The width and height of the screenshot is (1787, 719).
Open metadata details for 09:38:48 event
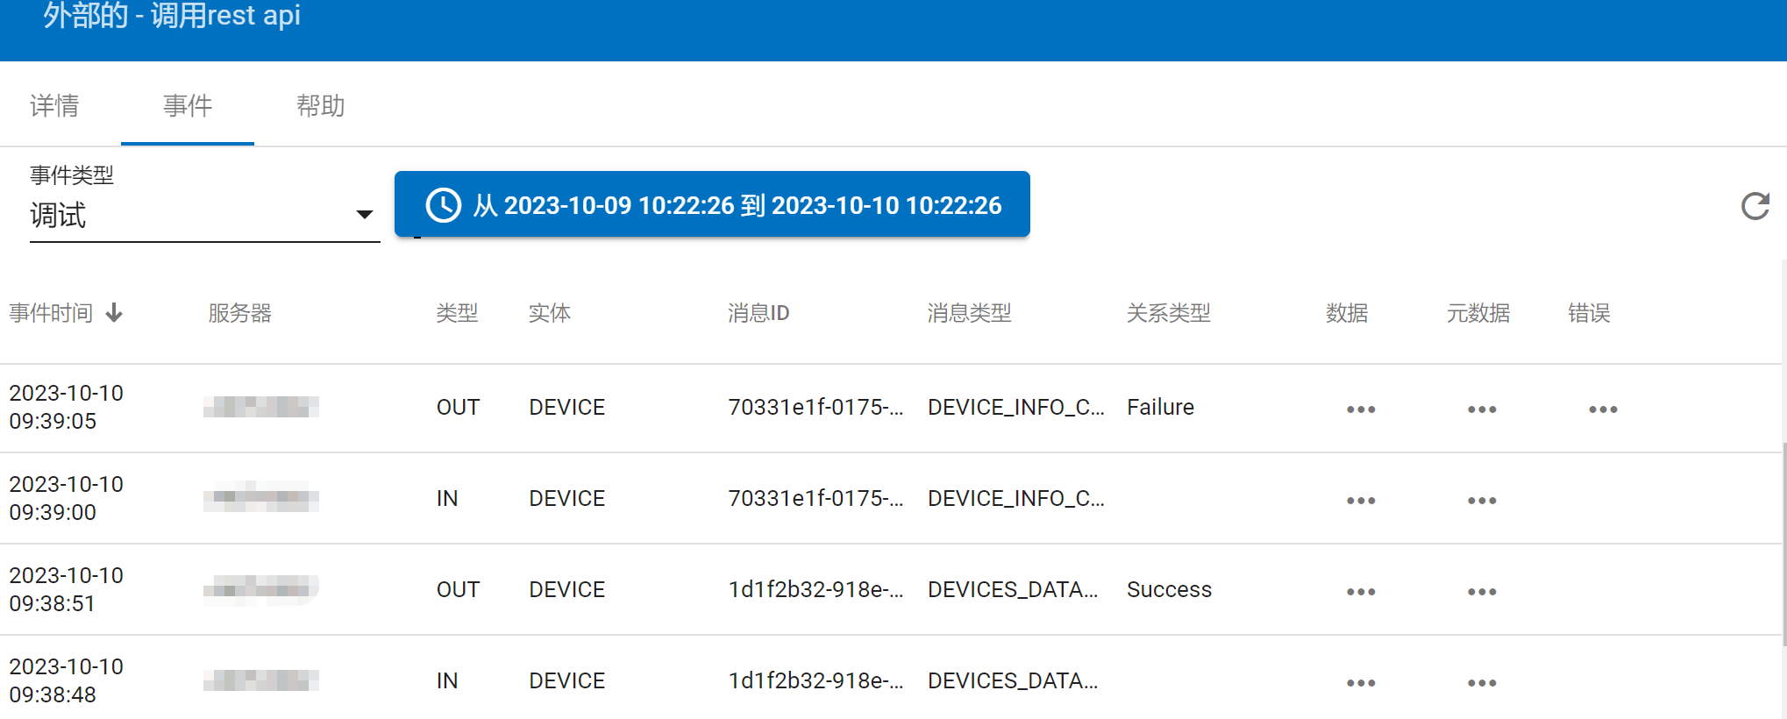1481,683
